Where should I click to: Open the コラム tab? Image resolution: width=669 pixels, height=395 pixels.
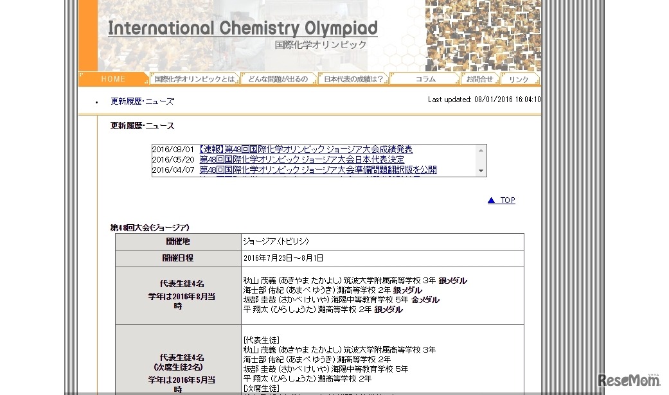425,78
